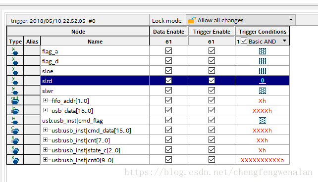Image resolution: width=318 pixels, height=182 pixels.
Task: Click the Data Enable column header
Action: click(x=168, y=32)
